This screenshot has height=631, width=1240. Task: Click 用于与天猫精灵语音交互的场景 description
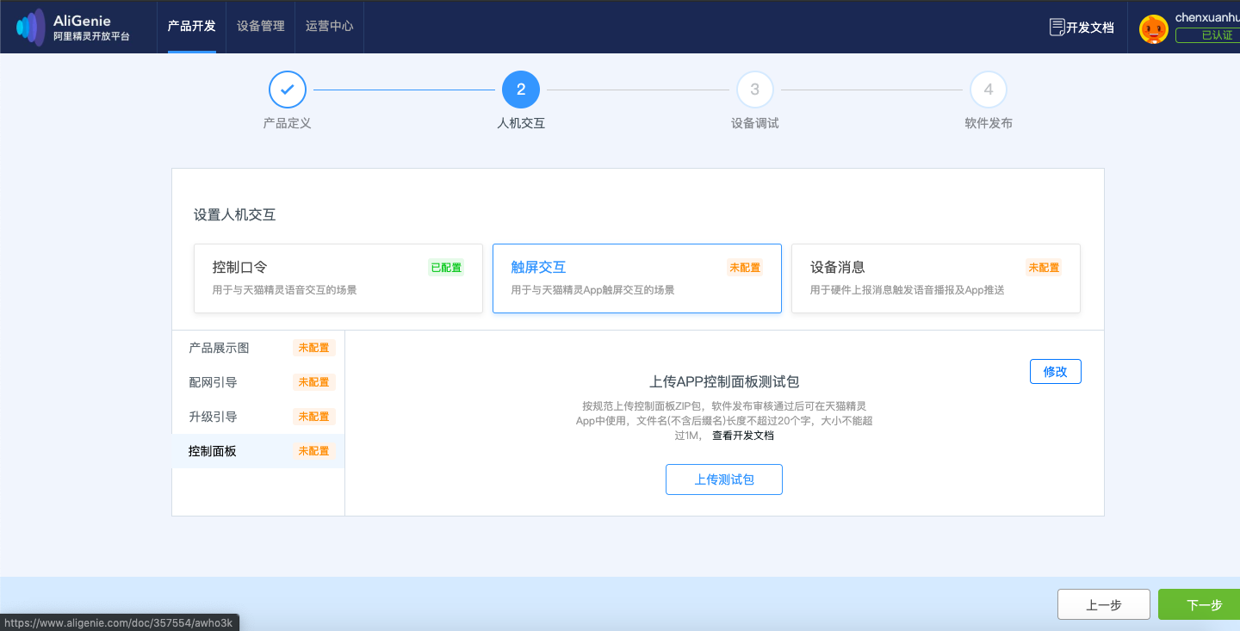tap(284, 290)
